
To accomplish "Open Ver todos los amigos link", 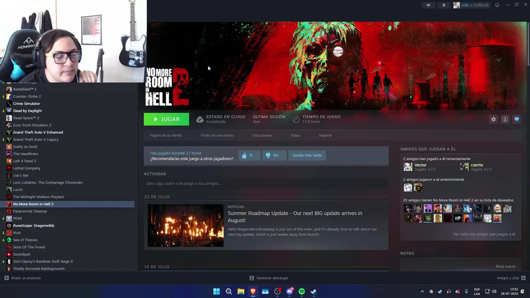I will click(484, 234).
